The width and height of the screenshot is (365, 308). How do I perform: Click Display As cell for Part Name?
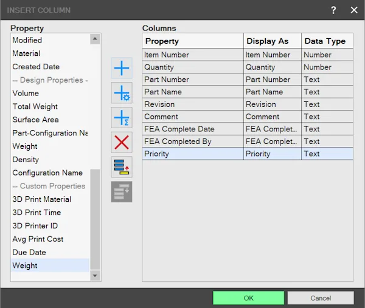tap(273, 92)
